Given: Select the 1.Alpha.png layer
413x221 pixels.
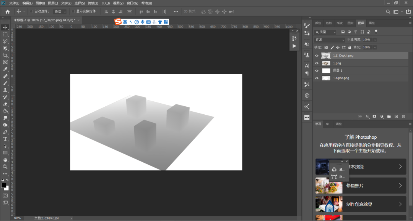Looking at the screenshot, I should (x=361, y=78).
